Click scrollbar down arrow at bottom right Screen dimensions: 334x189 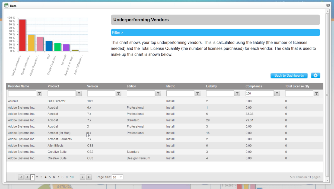[x=327, y=180]
